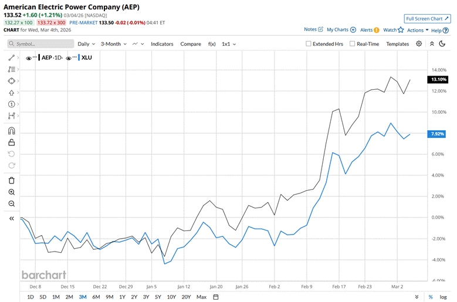
Task: Select the 5D time range
Action: click(43, 297)
